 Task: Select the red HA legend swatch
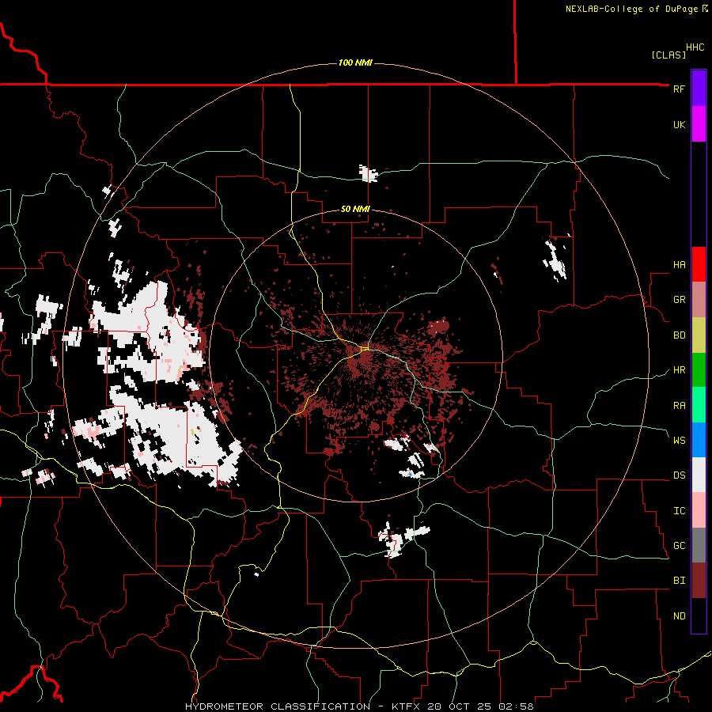click(699, 264)
